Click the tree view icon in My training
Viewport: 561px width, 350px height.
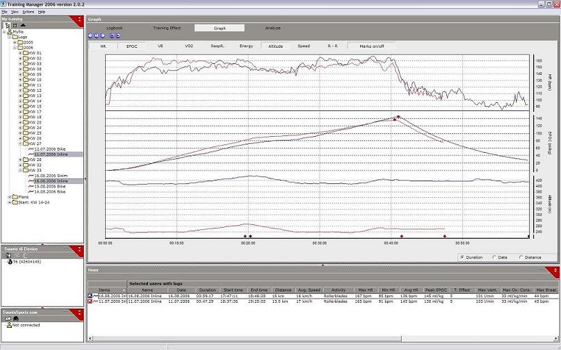coord(8,26)
